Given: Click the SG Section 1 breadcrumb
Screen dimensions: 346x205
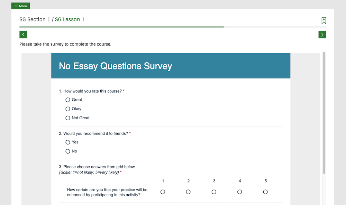Looking at the screenshot, I should (35, 19).
